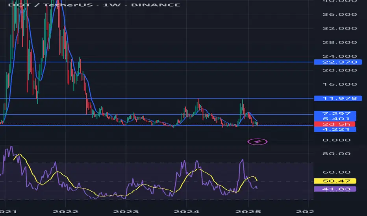Click the 4.221 support price label
This screenshot has height=216, width=367.
(x=335, y=129)
